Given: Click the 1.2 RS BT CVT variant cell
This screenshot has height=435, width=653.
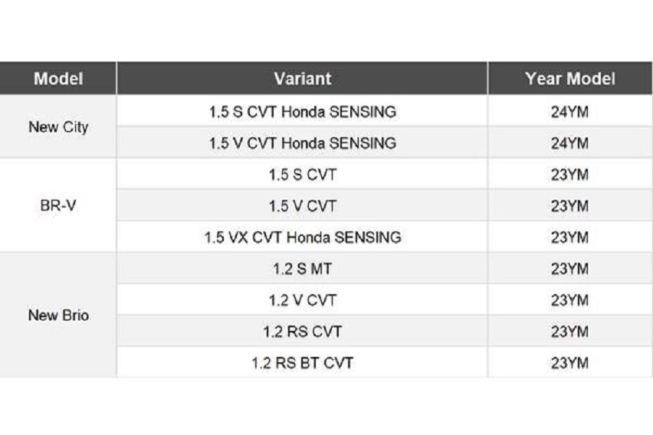Looking at the screenshot, I should coord(302,362).
